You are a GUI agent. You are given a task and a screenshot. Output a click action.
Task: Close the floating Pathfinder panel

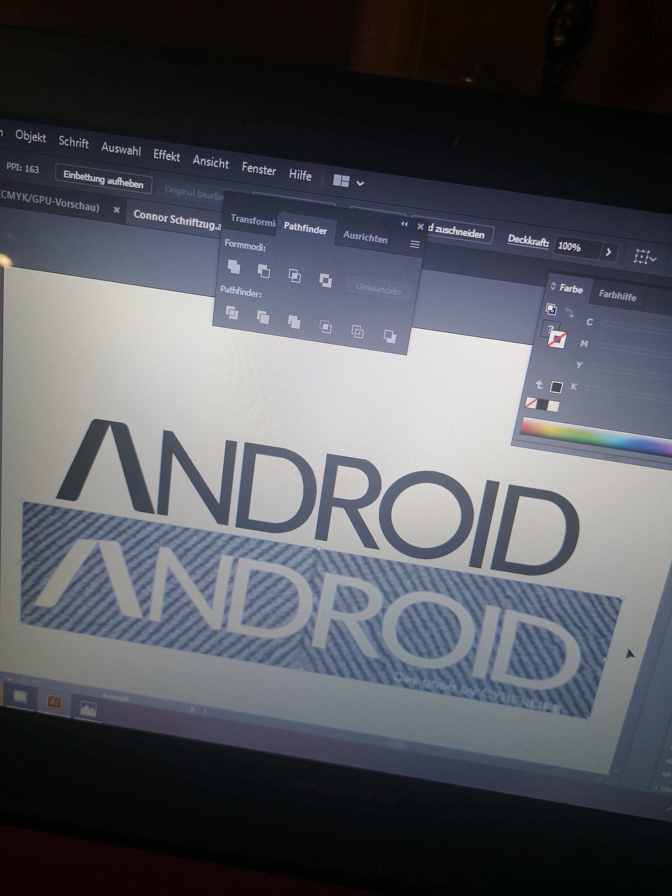[x=420, y=226]
